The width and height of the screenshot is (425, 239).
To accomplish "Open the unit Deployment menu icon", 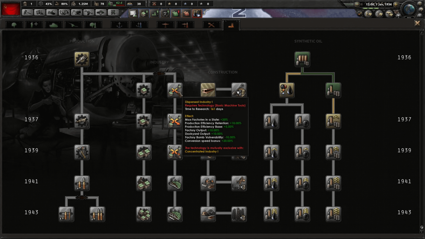I will coord(101,12).
